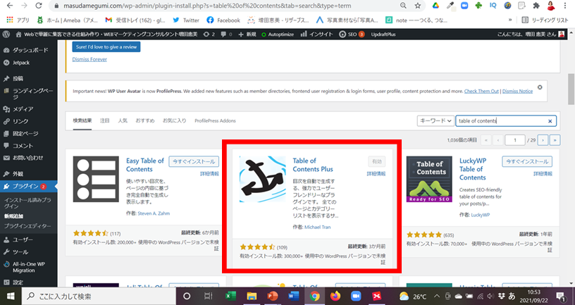Close the ProfilePress notice with X
The image size is (575, 305).
point(540,87)
